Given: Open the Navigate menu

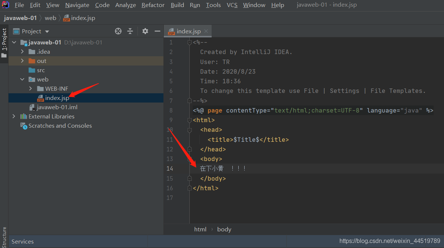Looking at the screenshot, I should pos(77,5).
